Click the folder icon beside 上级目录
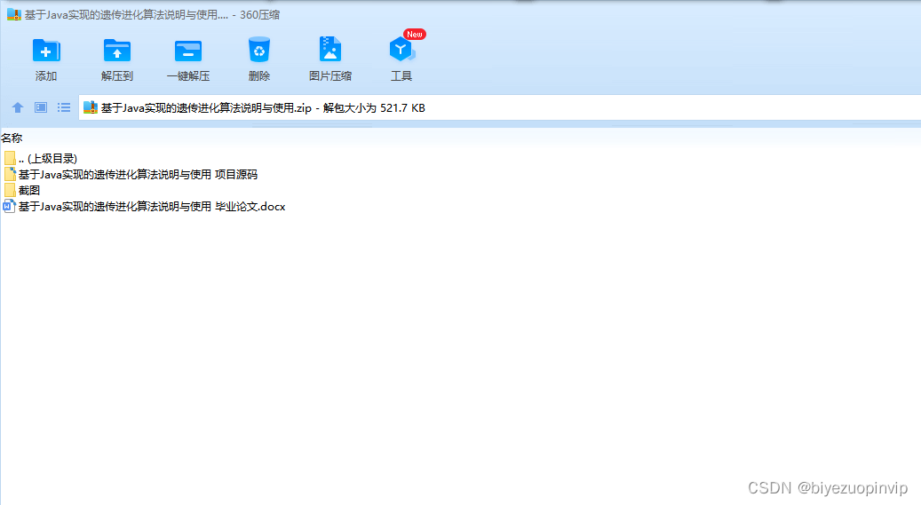The width and height of the screenshot is (921, 505). pos(10,158)
